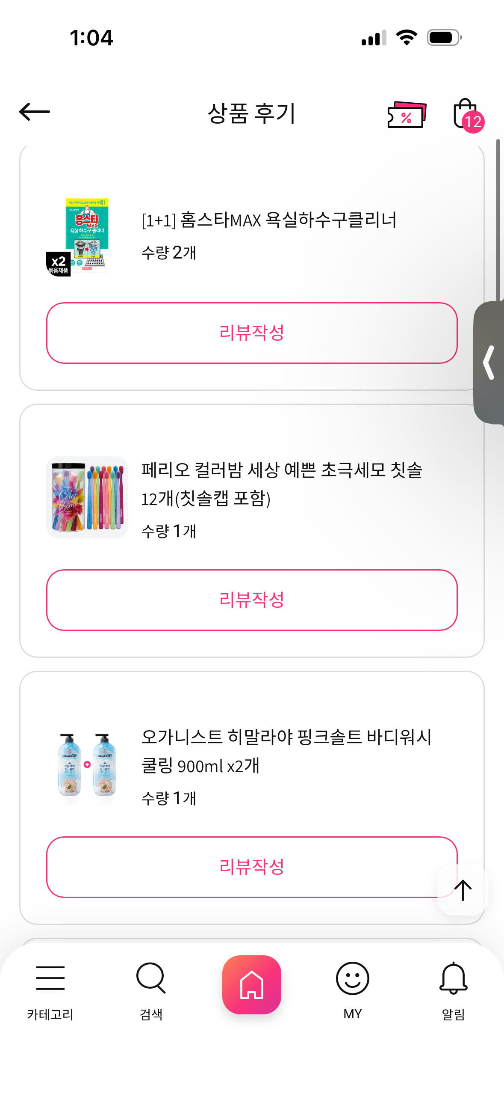
Task: Tap the back arrow icon
Action: click(x=35, y=112)
